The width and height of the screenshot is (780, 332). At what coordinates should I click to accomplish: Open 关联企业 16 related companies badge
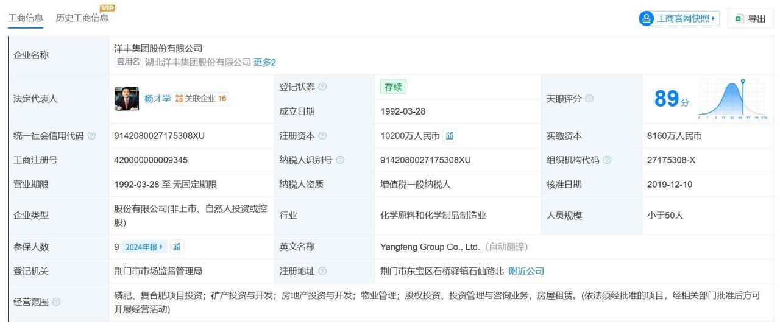click(201, 99)
